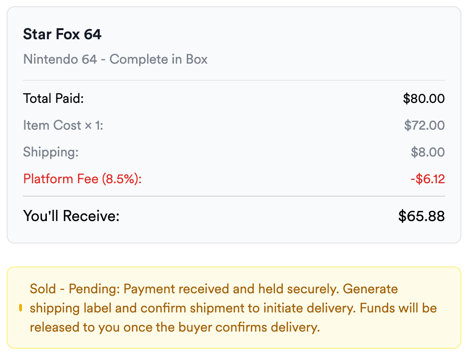Click the divider line below the item subtitle
Image resolution: width=470 pixels, height=355 pixels.
coord(234,80)
